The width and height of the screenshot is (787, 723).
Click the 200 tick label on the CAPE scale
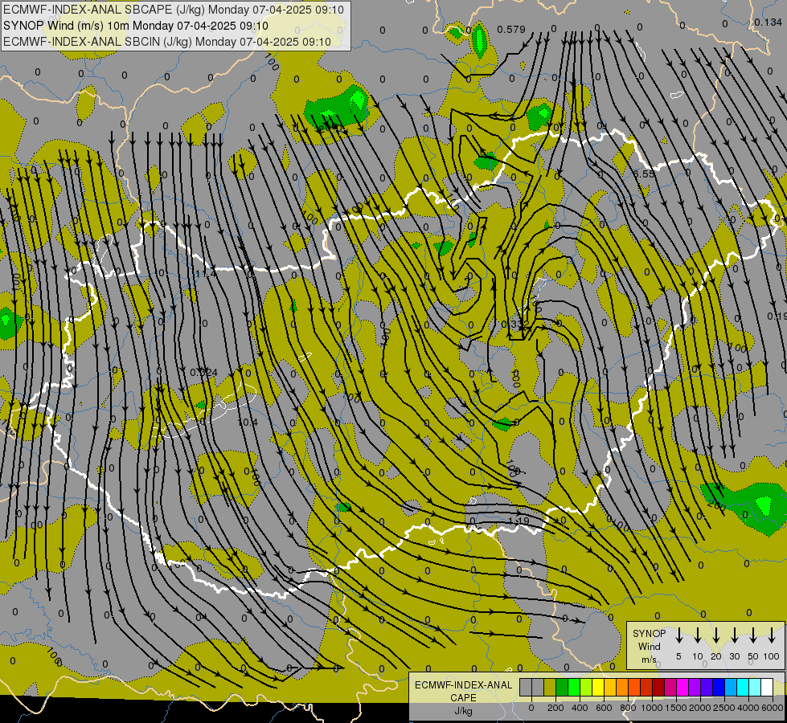coord(555,708)
